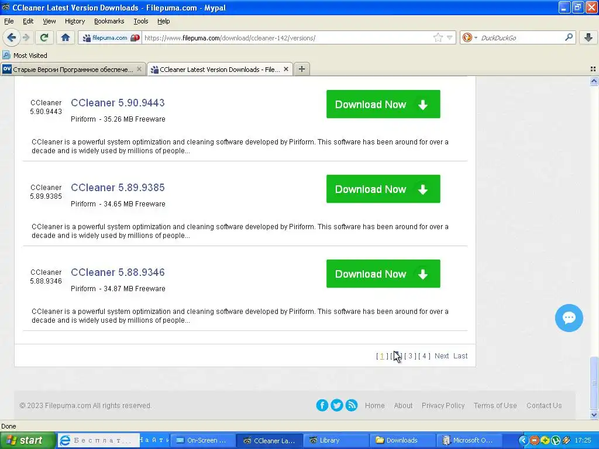
Task: Open the Terms of Use footer link
Action: [495, 406]
